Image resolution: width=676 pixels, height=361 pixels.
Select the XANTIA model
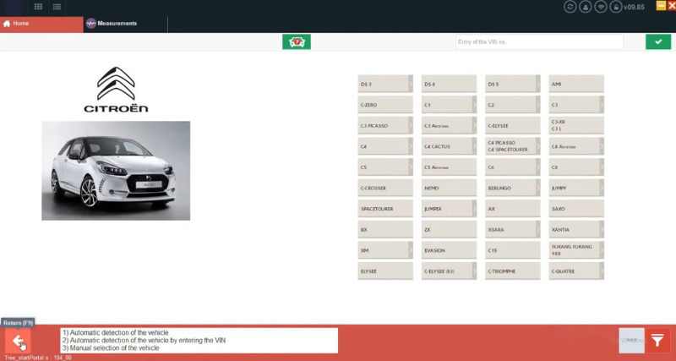click(576, 229)
